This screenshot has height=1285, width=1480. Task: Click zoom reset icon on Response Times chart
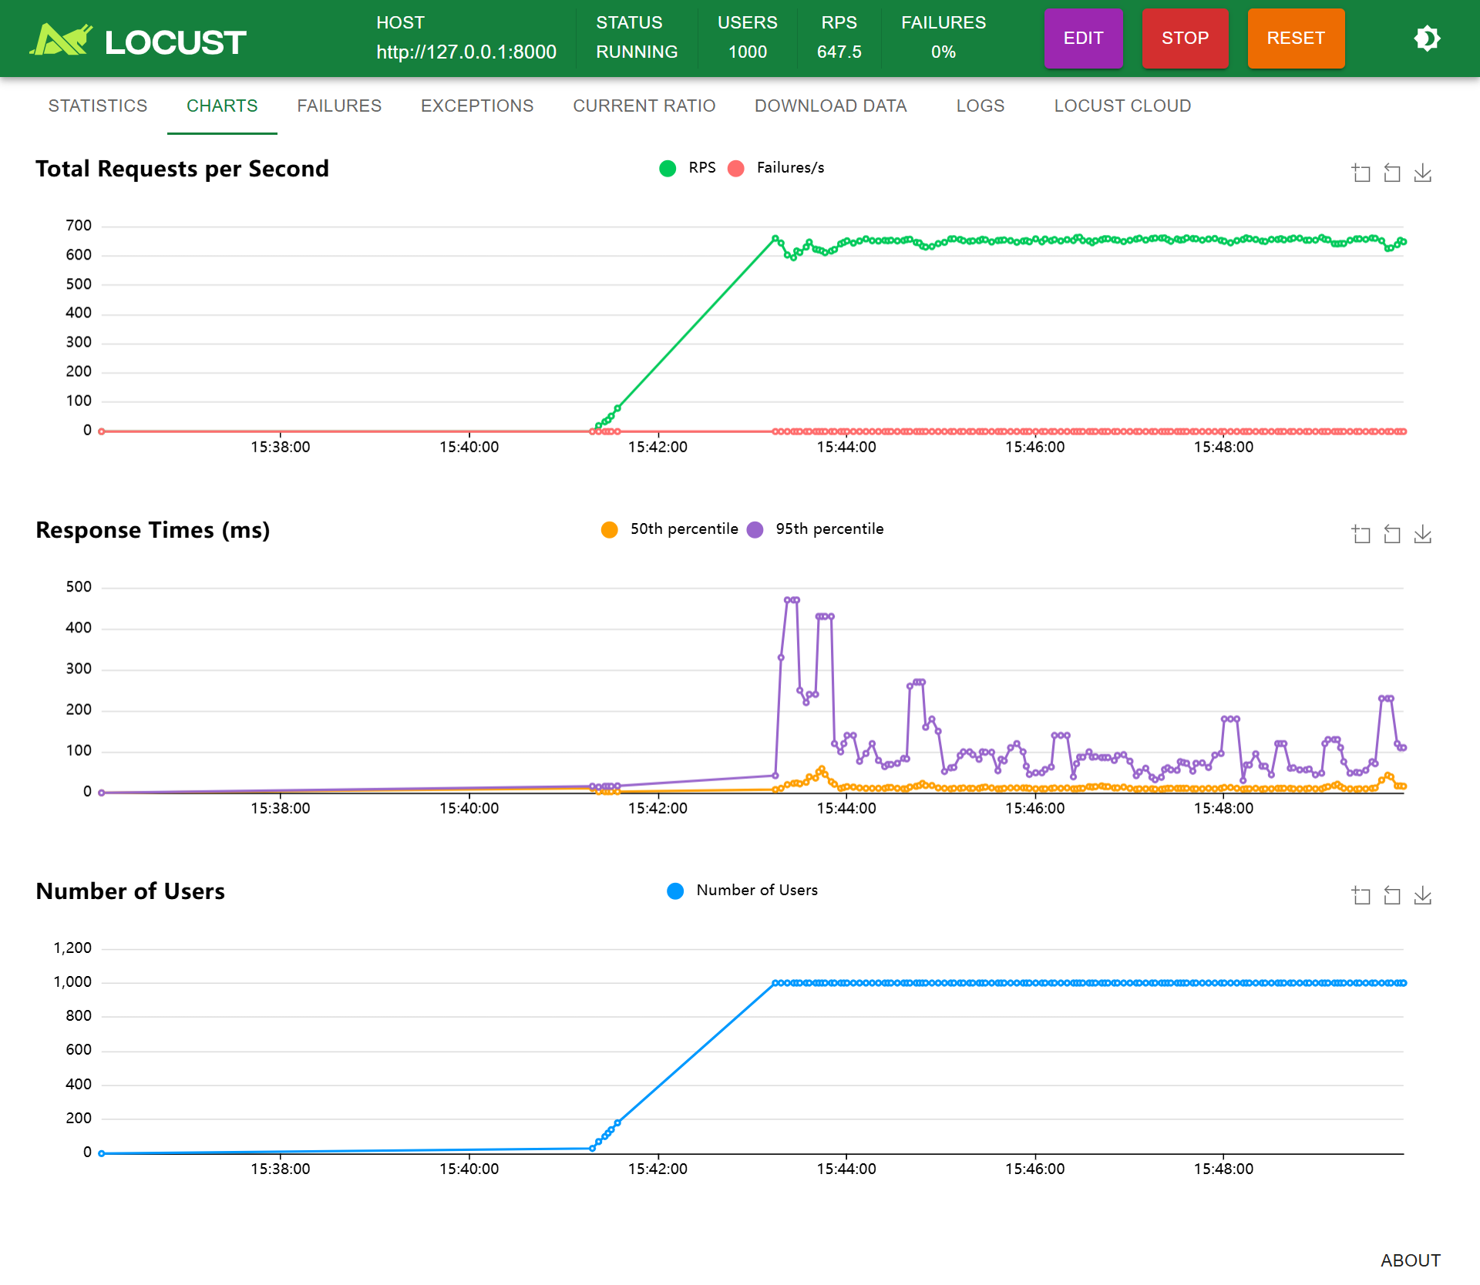tap(1391, 535)
